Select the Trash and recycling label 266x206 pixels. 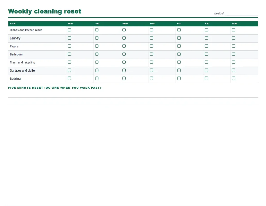(22, 62)
